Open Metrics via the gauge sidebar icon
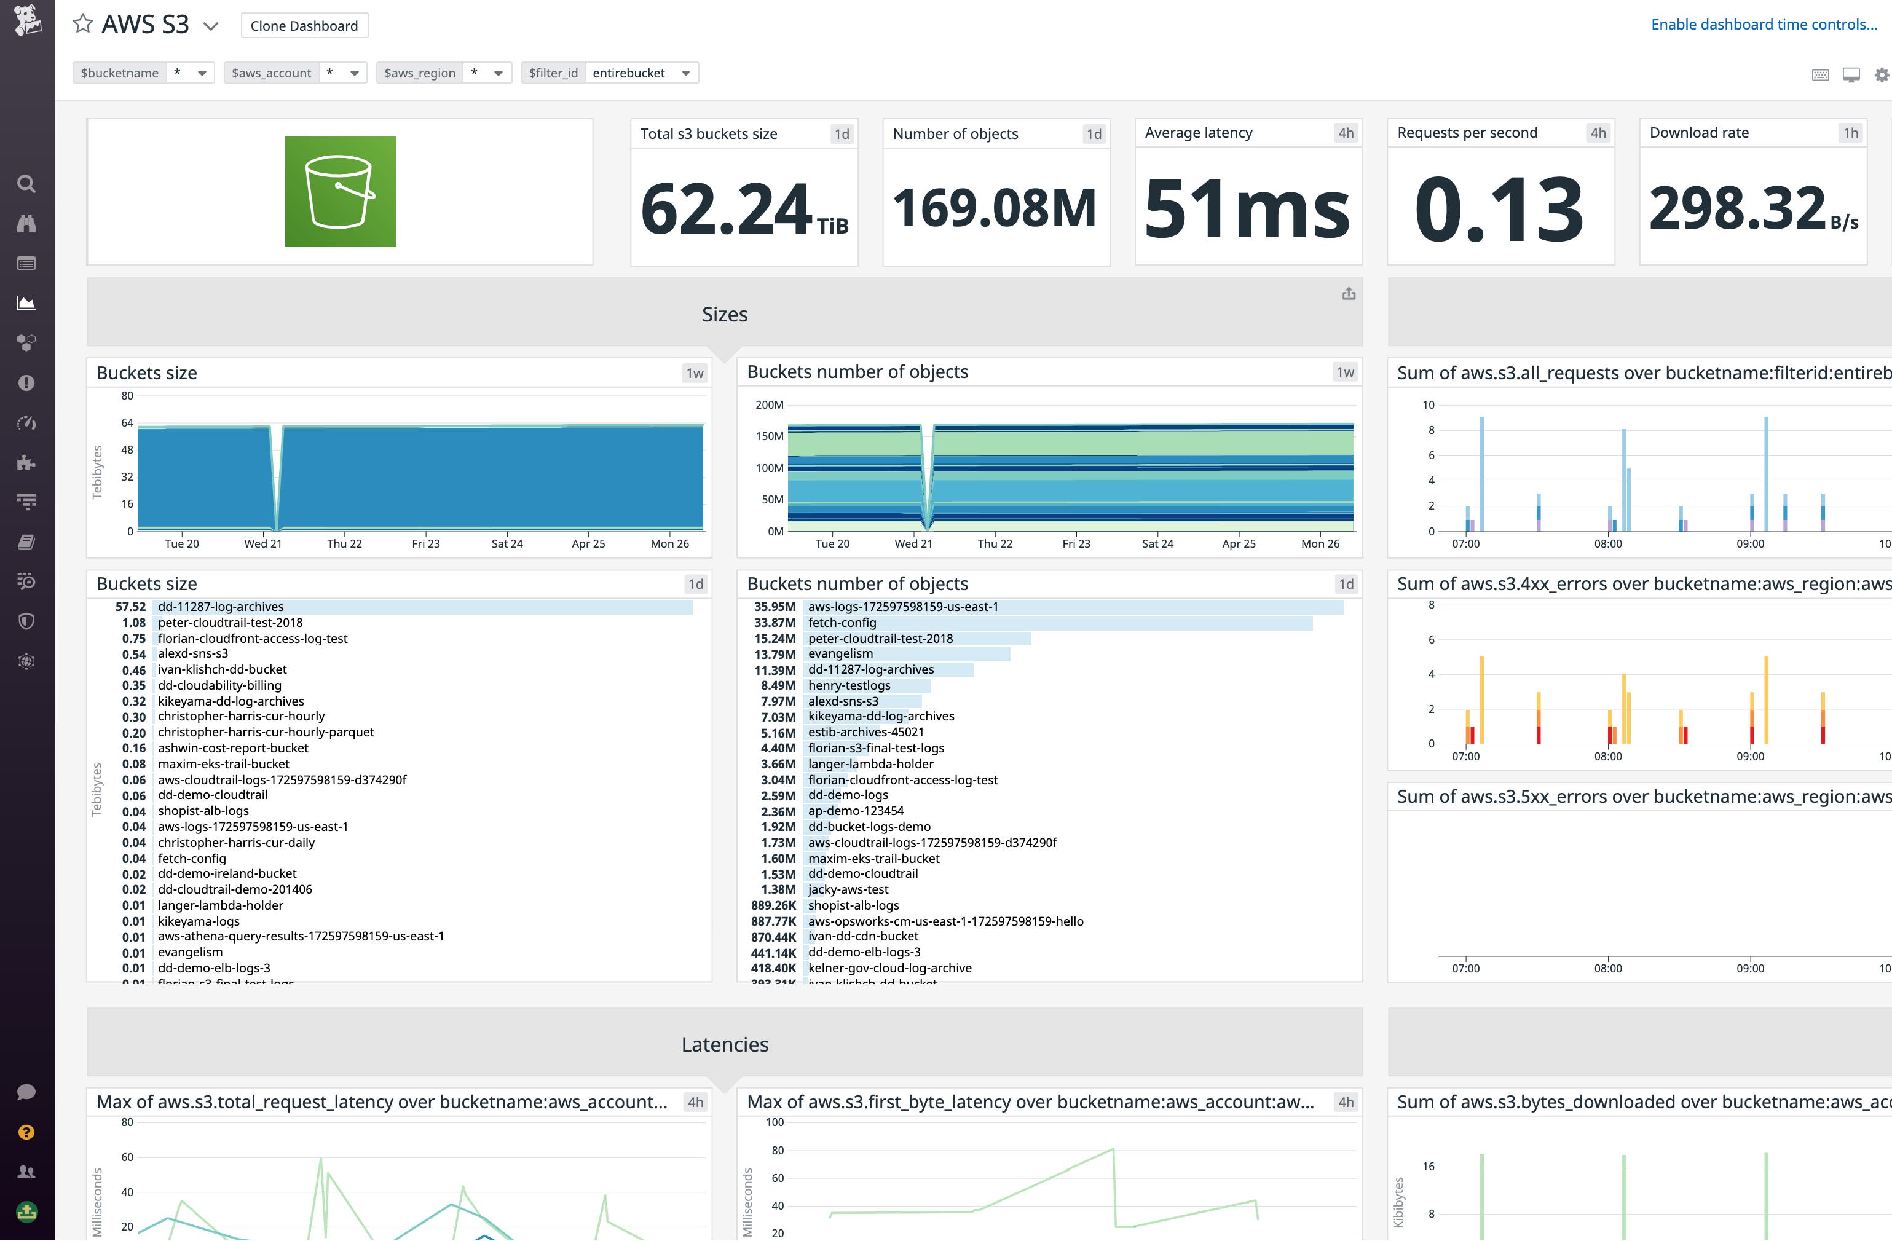 pyautogui.click(x=27, y=422)
